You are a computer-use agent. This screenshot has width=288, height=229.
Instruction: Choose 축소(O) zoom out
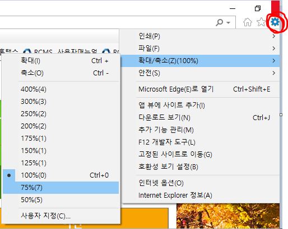[61, 73]
